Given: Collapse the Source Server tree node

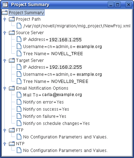Looking at the screenshot, I should point(5,32).
